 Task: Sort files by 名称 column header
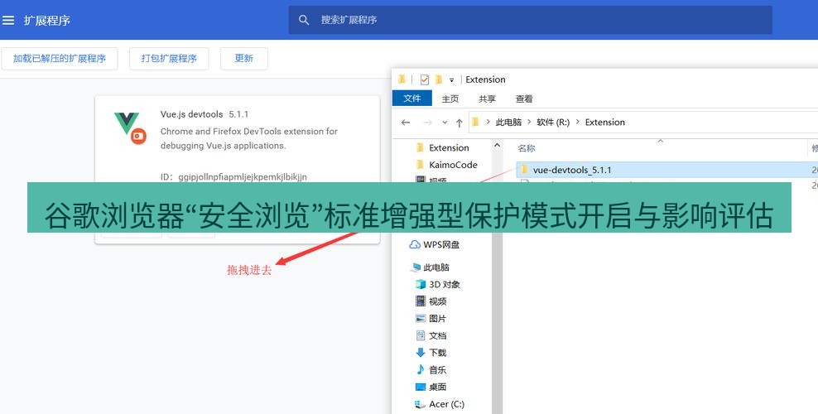click(527, 148)
